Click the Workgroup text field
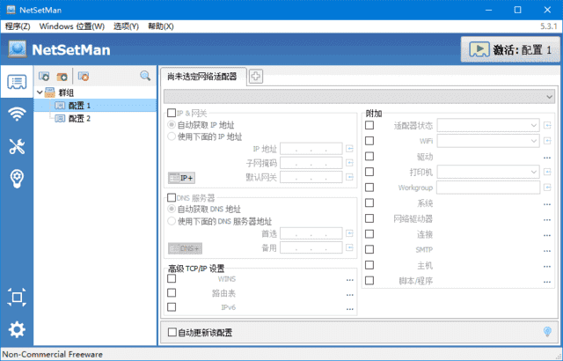This screenshot has width=563, height=361. click(488, 188)
